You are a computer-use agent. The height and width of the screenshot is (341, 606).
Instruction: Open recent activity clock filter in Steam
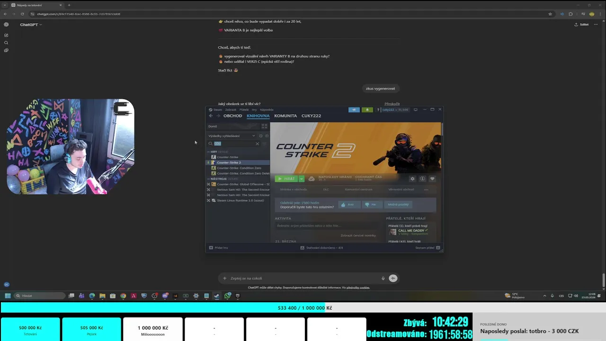pyautogui.click(x=260, y=136)
